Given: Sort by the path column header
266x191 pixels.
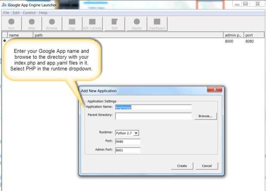Looking at the screenshot, I should 128,35.
